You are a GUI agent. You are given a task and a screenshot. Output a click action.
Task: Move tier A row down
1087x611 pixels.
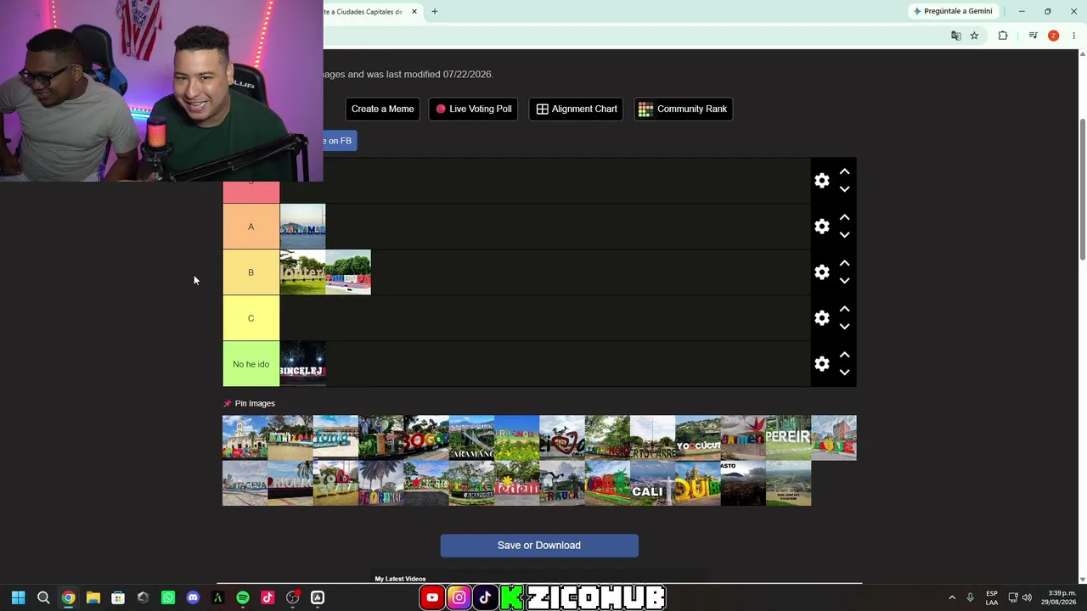(x=844, y=235)
